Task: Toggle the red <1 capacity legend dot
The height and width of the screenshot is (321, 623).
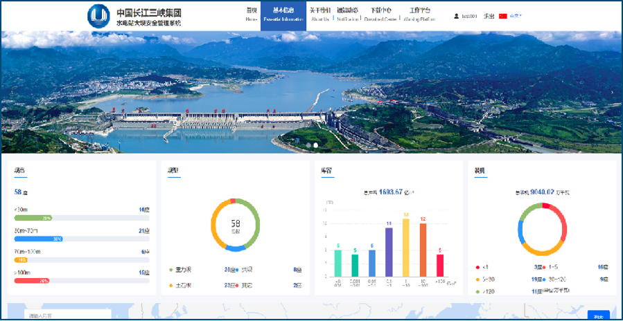Action: 477,266
